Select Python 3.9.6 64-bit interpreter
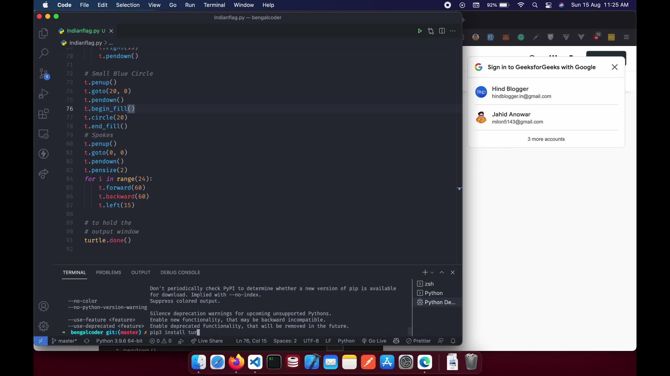Image resolution: width=670 pixels, height=376 pixels. (x=119, y=341)
